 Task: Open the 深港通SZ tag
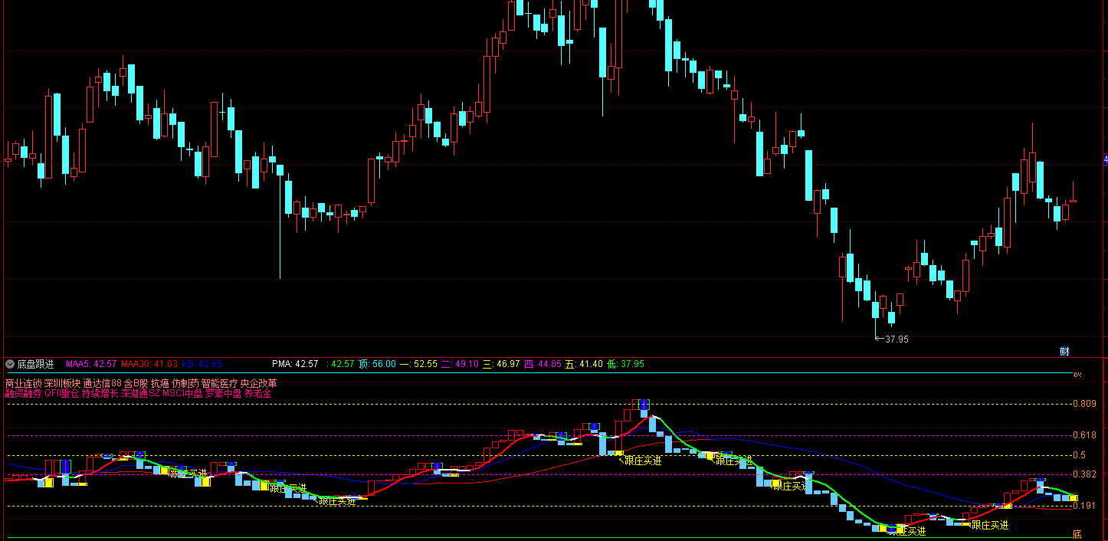point(140,393)
